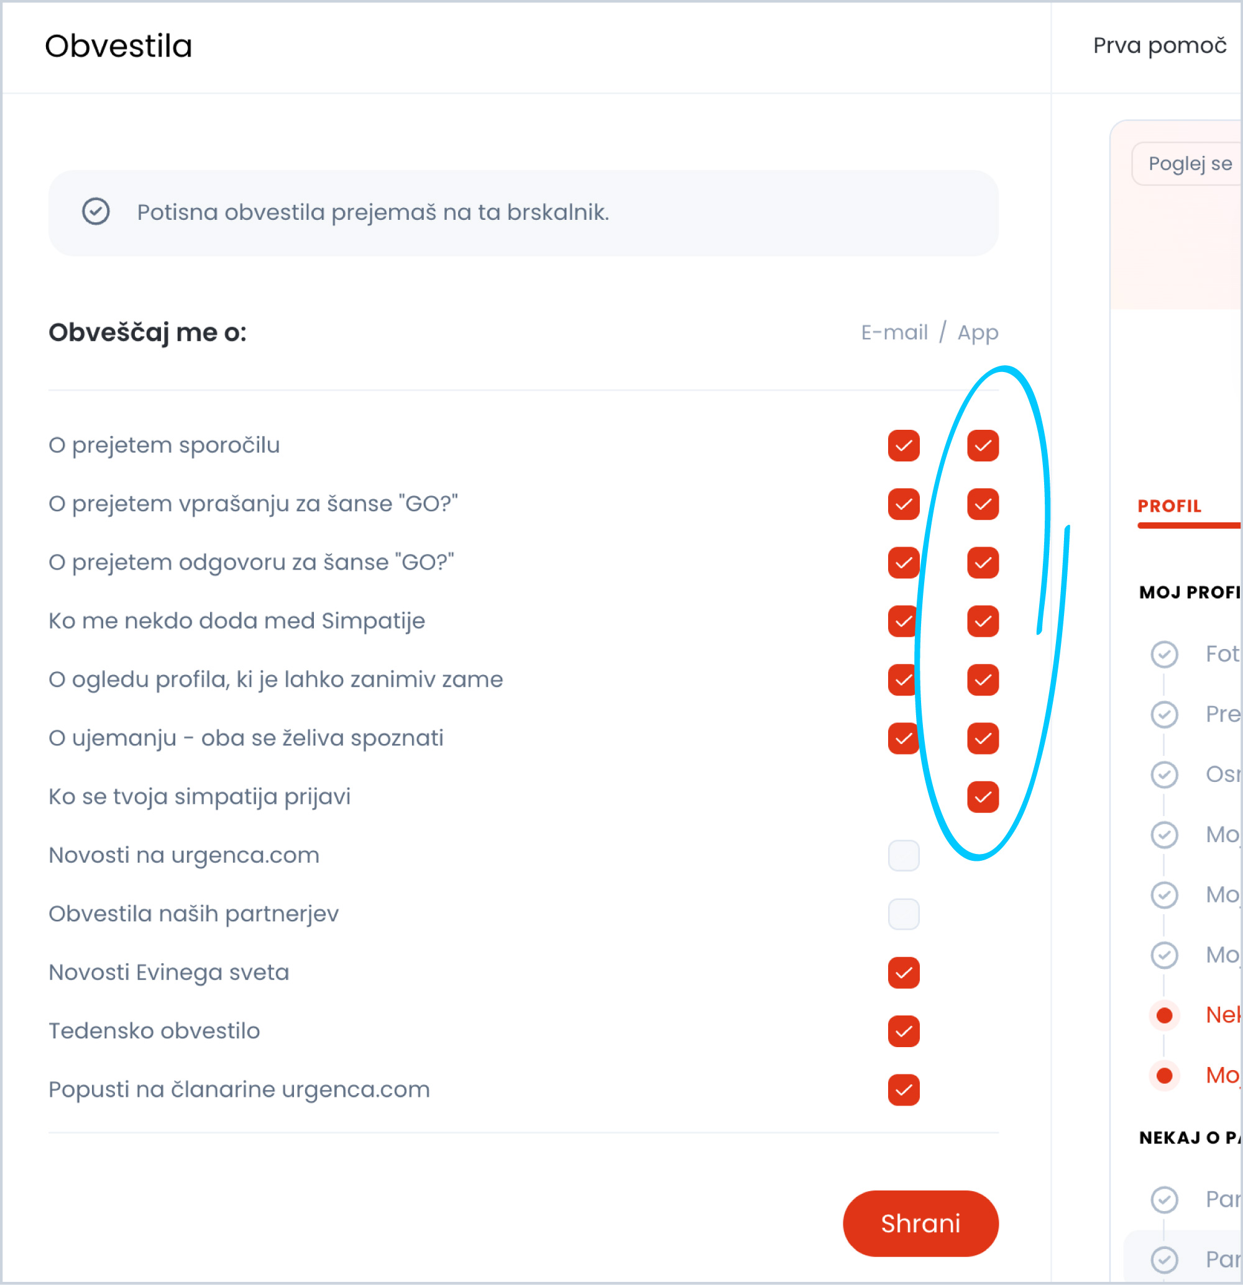The width and height of the screenshot is (1243, 1285).
Task: Click the checkmark icon beside push notification message
Action: 96,212
